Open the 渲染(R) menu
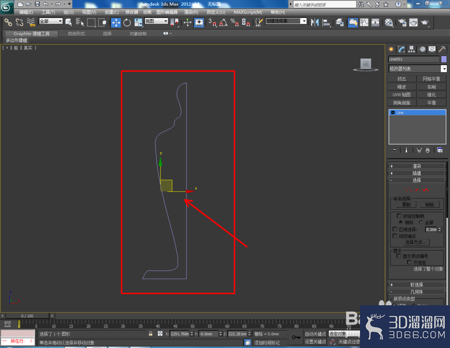 click(191, 12)
